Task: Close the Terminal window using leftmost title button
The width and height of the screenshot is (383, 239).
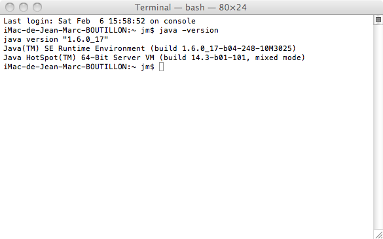Action: tap(10, 7)
